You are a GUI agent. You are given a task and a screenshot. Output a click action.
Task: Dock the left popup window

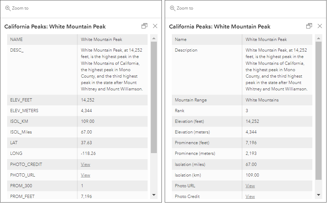144,26
